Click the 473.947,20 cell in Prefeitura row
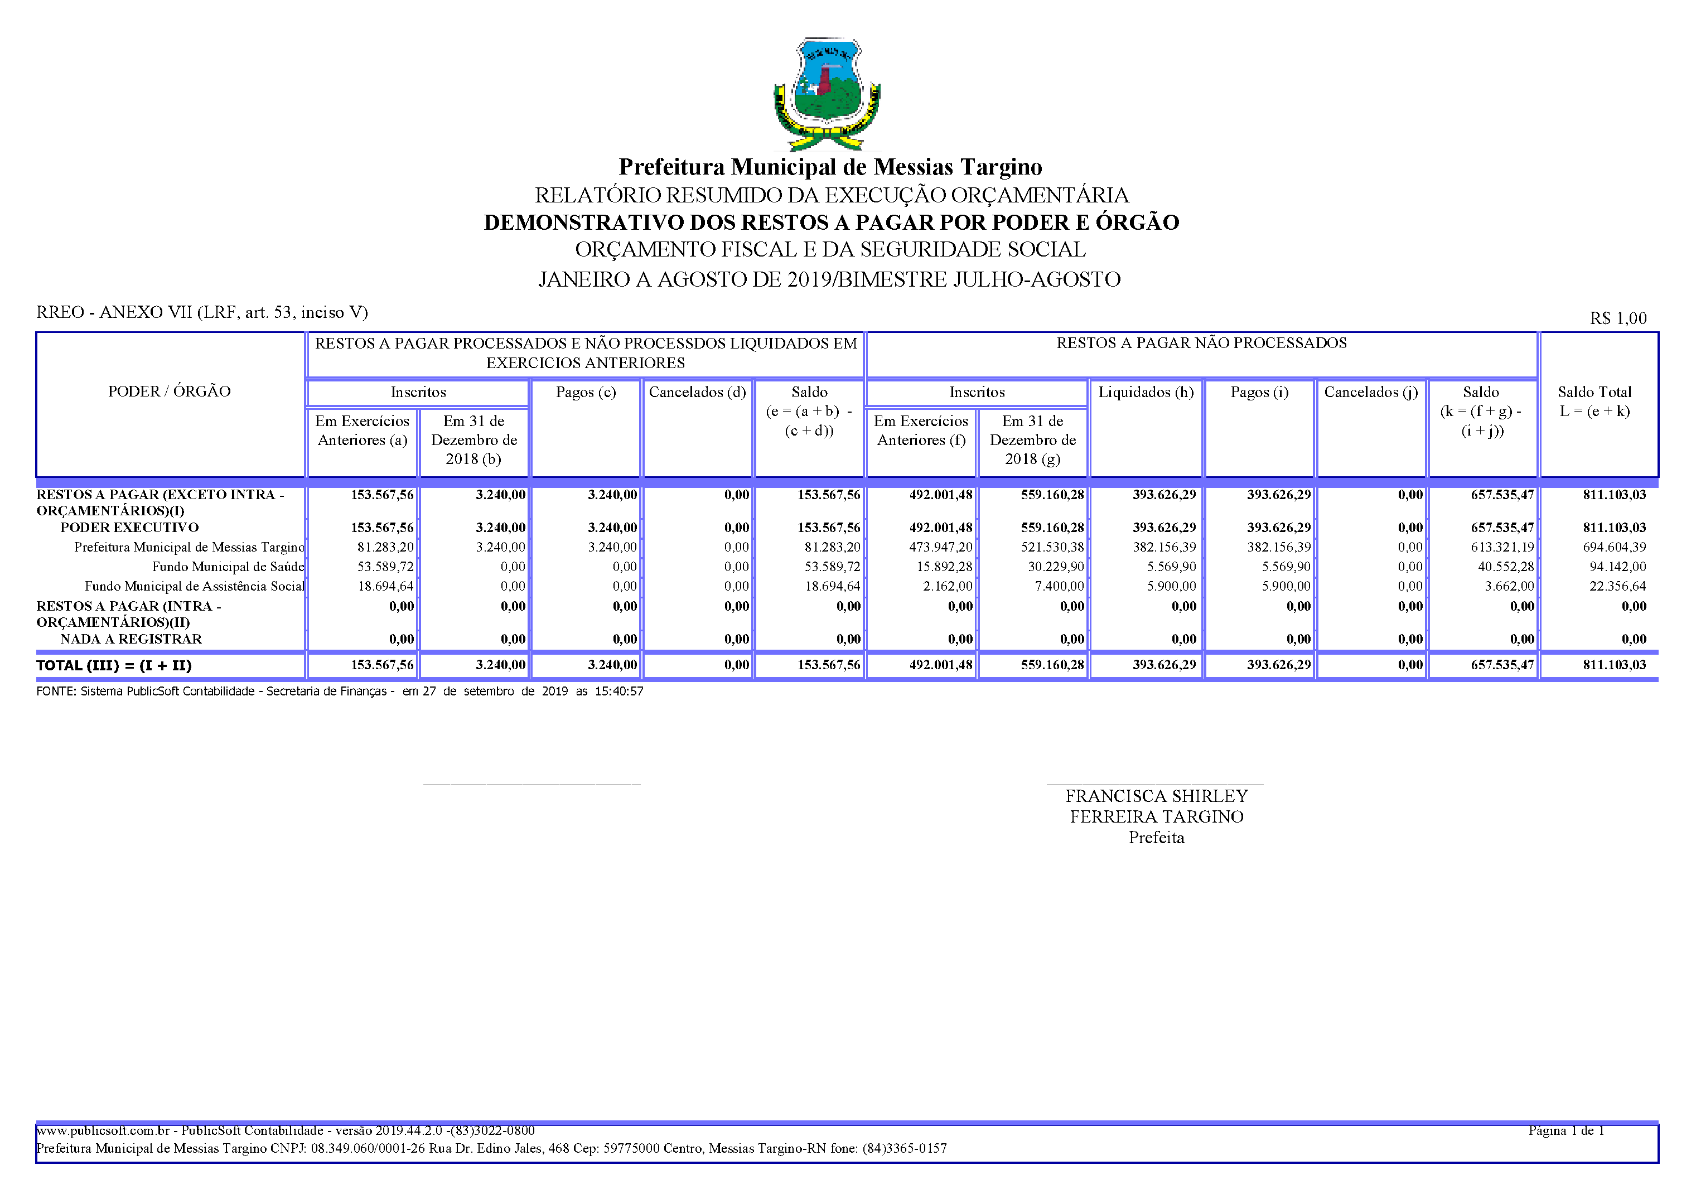The image size is (1696, 1199). point(940,548)
